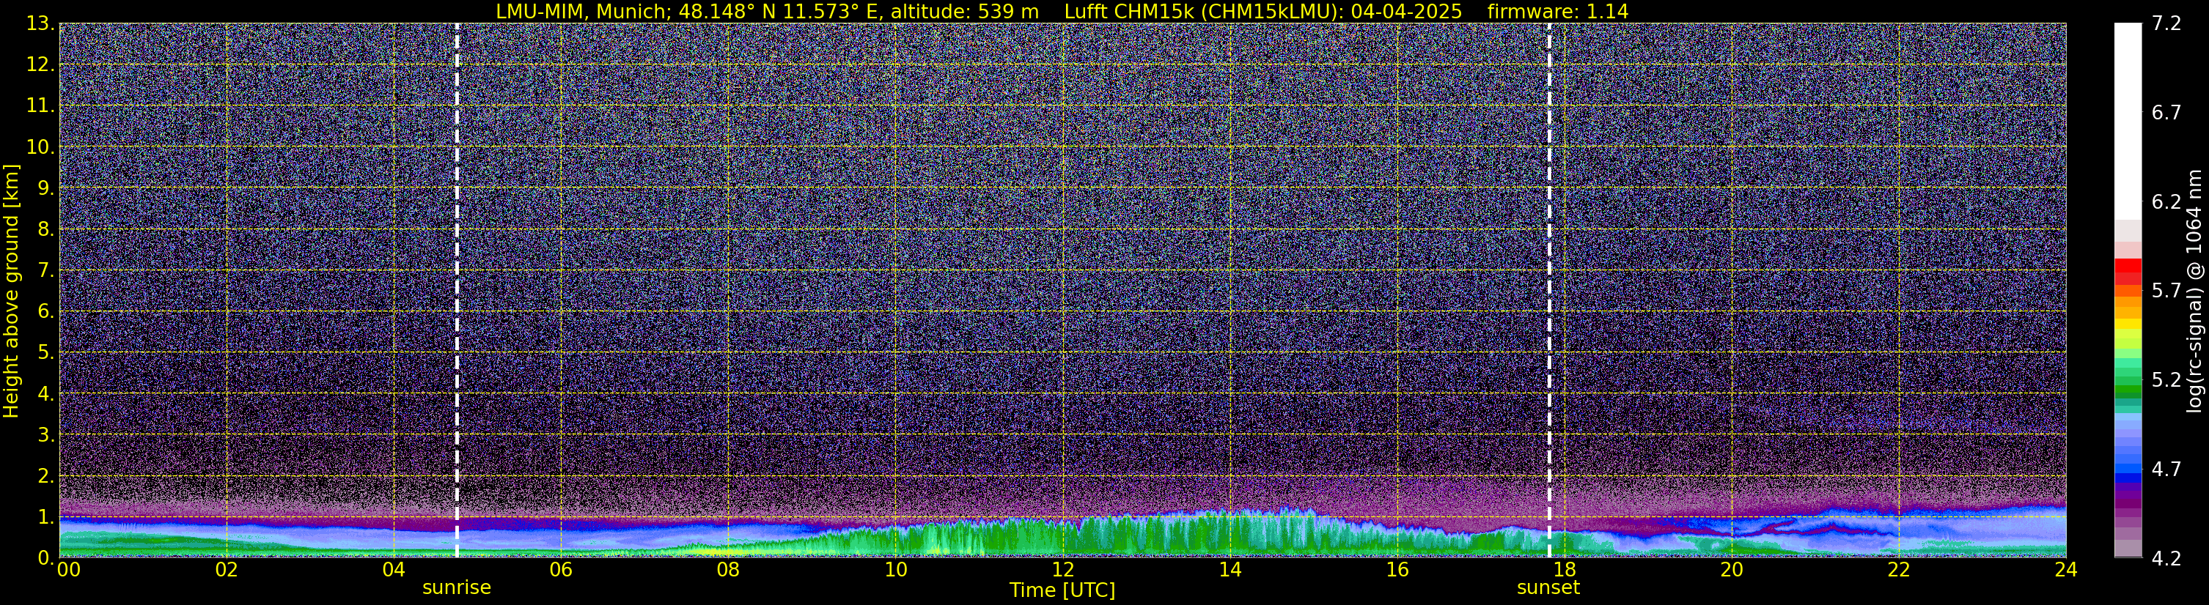The image size is (2209, 605).
Task: Click the "sunrise" label below the time axis
Action: [x=457, y=588]
